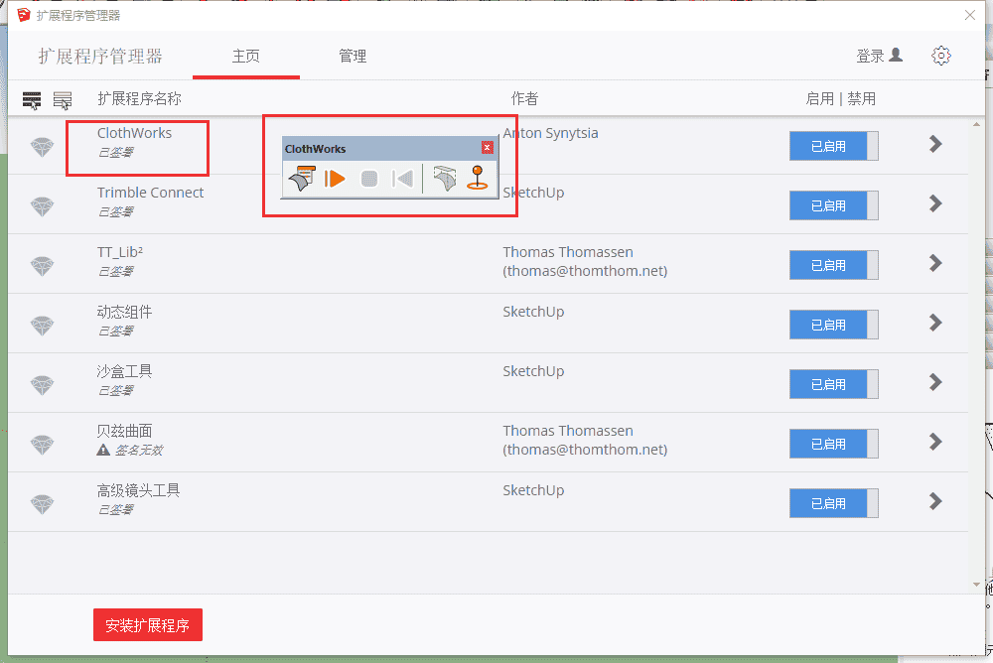Stop ClothWorks simulation with square icon
This screenshot has width=993, height=663.
click(369, 179)
